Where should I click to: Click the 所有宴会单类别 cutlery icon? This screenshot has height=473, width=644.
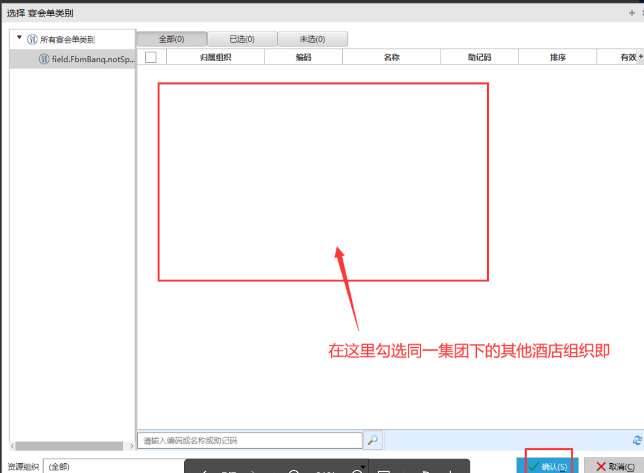tap(32, 40)
